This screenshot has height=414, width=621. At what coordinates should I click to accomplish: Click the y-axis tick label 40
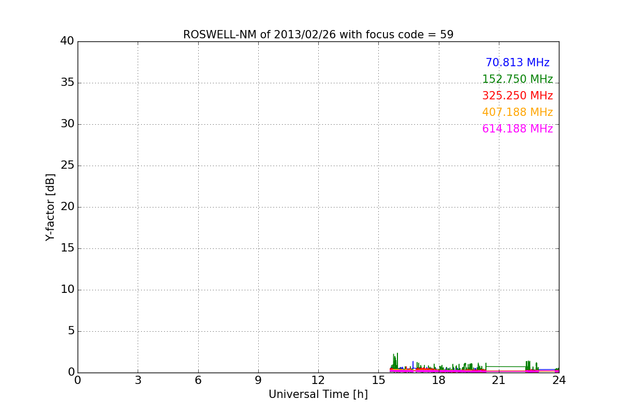67,41
